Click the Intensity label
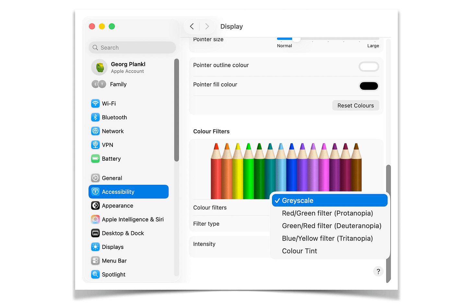 204,244
